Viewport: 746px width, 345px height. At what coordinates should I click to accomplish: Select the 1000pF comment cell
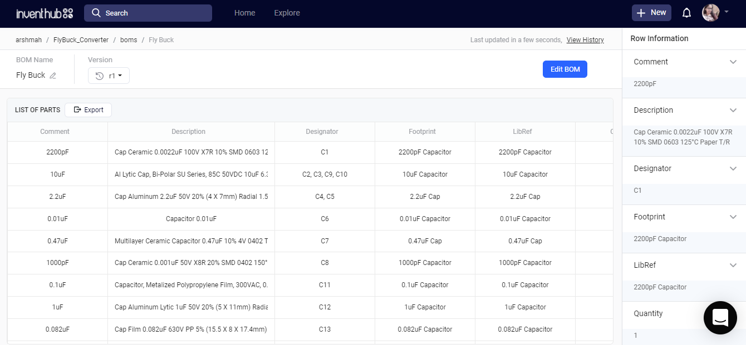[57, 263]
